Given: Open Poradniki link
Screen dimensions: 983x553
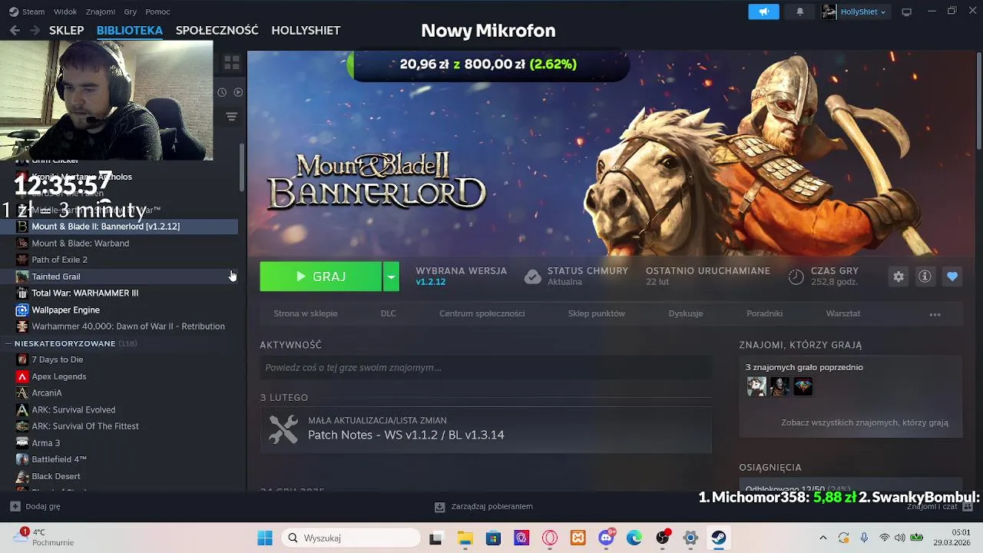Looking at the screenshot, I should [x=765, y=313].
